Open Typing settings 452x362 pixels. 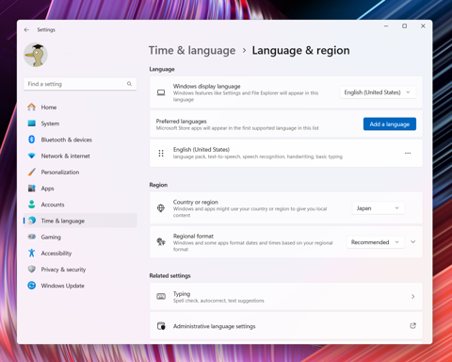pos(286,297)
